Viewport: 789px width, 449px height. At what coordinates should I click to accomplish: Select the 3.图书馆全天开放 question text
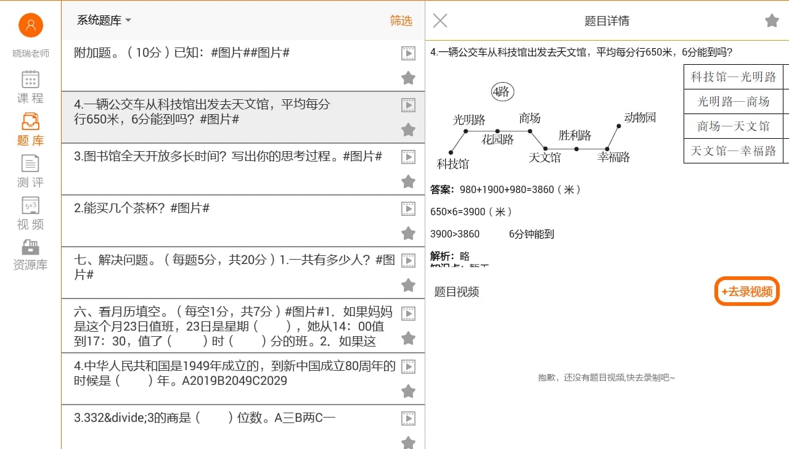[x=228, y=157]
